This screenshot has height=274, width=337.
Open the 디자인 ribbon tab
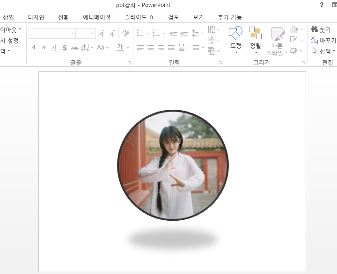coord(36,17)
